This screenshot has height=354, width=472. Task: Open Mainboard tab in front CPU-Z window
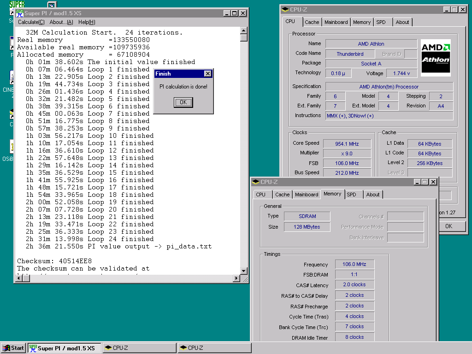point(307,195)
